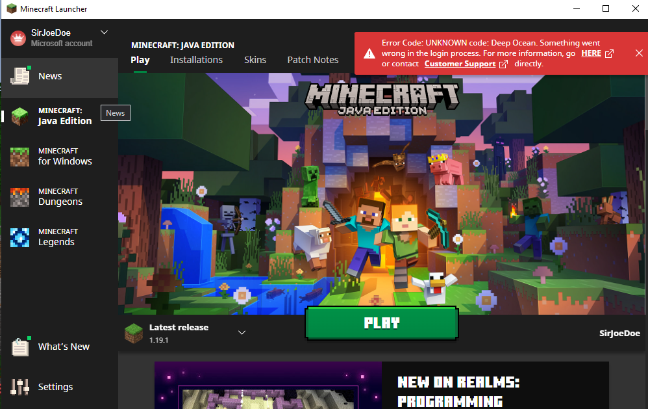The width and height of the screenshot is (648, 409).
Task: Switch to the Play tab
Action: (x=140, y=60)
